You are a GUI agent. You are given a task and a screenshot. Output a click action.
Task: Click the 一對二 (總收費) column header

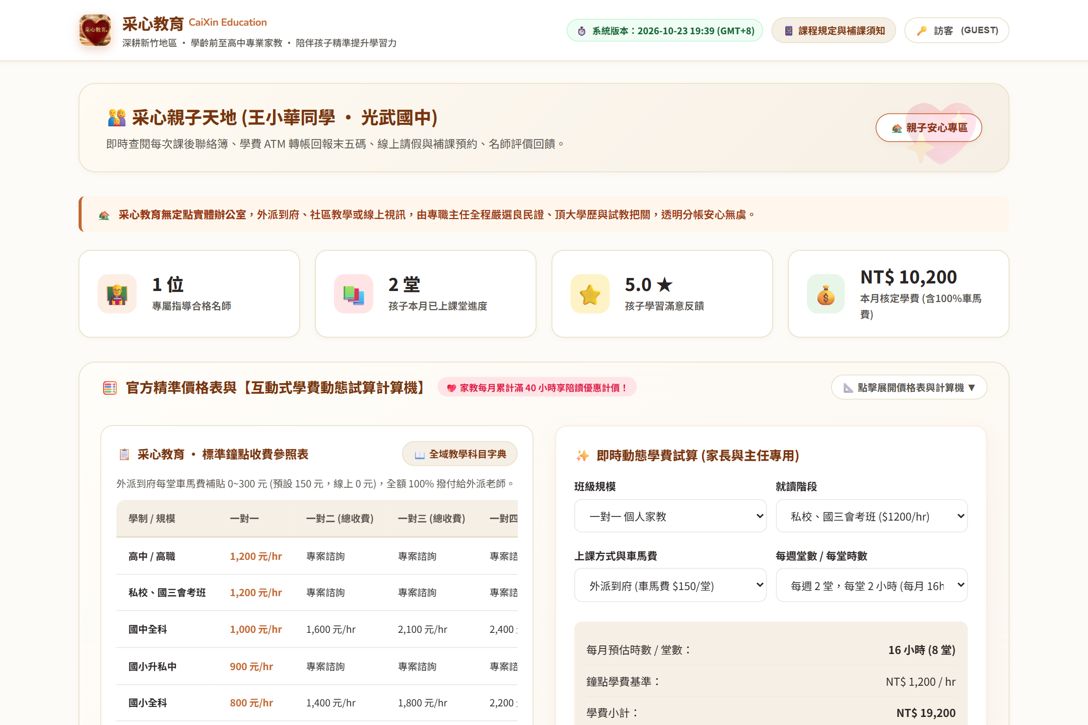[340, 519]
